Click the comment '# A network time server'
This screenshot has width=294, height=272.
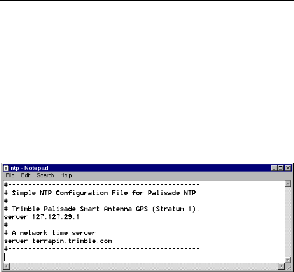50,233
